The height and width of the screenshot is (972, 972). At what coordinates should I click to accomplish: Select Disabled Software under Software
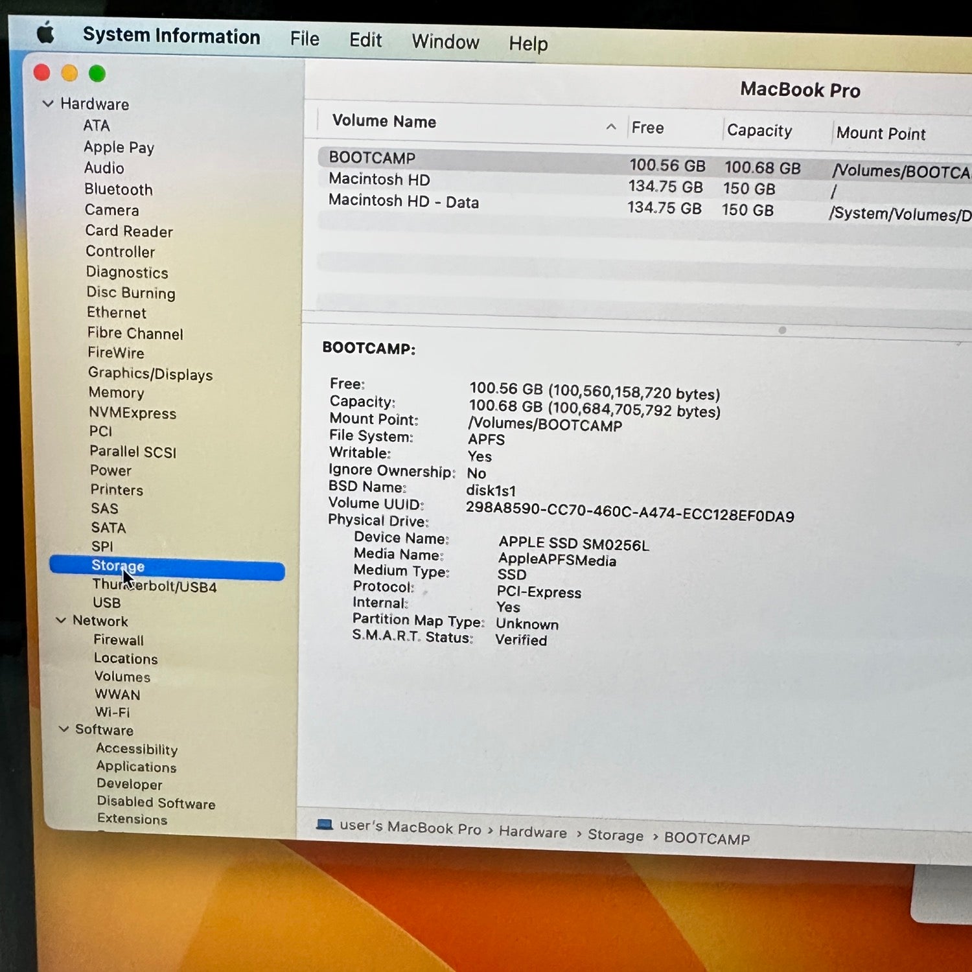[156, 802]
